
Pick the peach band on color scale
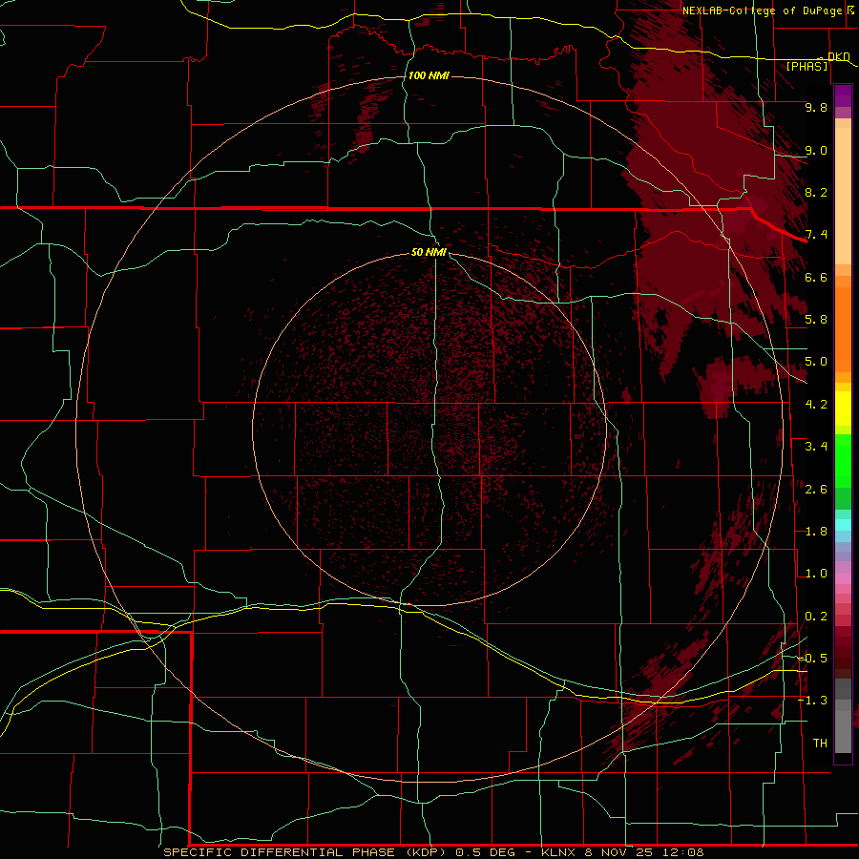843,192
